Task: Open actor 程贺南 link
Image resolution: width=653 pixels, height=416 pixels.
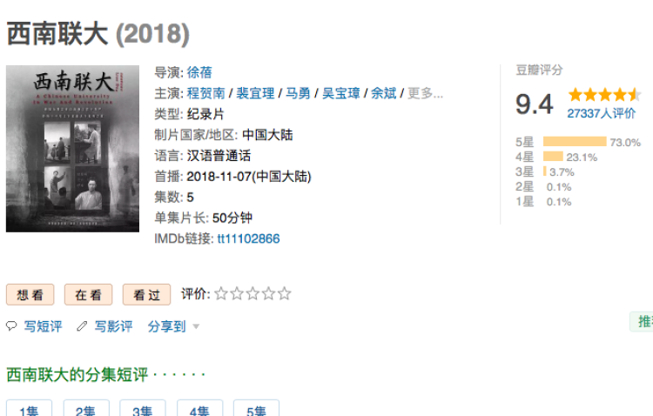Action: (x=205, y=93)
